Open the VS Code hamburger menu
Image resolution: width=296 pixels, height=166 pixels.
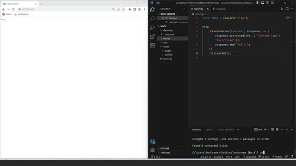[x=158, y=3]
